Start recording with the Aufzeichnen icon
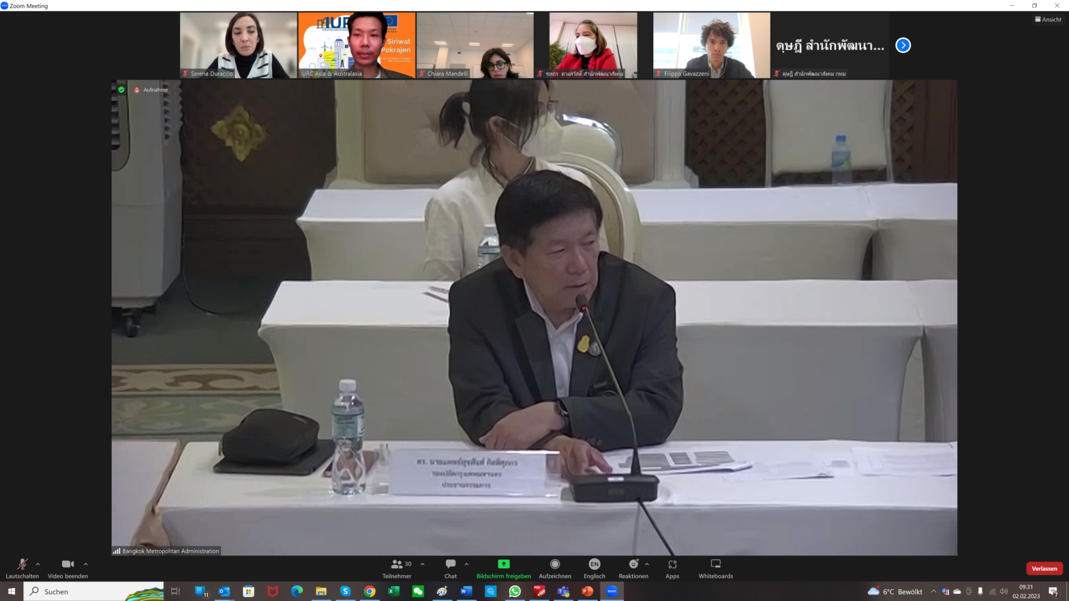This screenshot has height=601, width=1069. [x=555, y=564]
